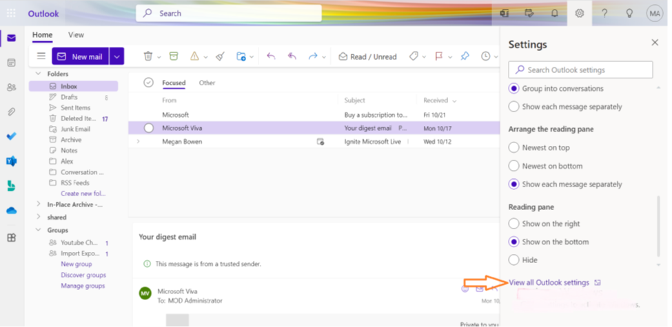Collapse the Groups section chevron
The height and width of the screenshot is (327, 672).
(x=39, y=230)
